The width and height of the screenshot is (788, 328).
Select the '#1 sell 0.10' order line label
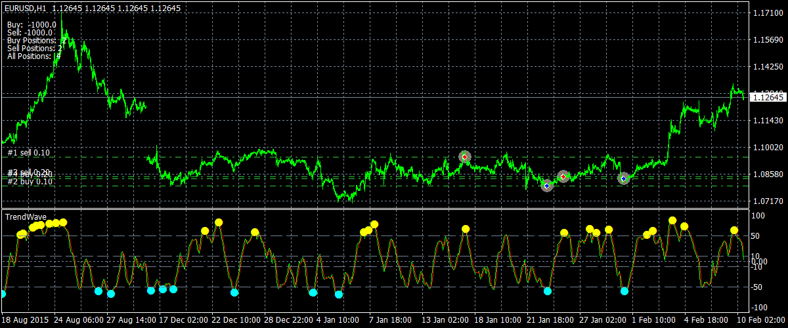pyautogui.click(x=29, y=152)
